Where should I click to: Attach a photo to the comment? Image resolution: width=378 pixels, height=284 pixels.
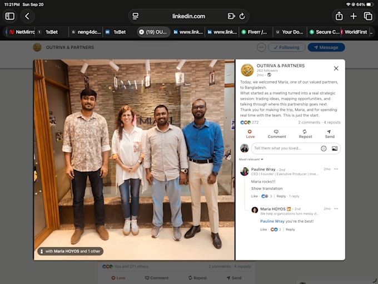coord(335,149)
